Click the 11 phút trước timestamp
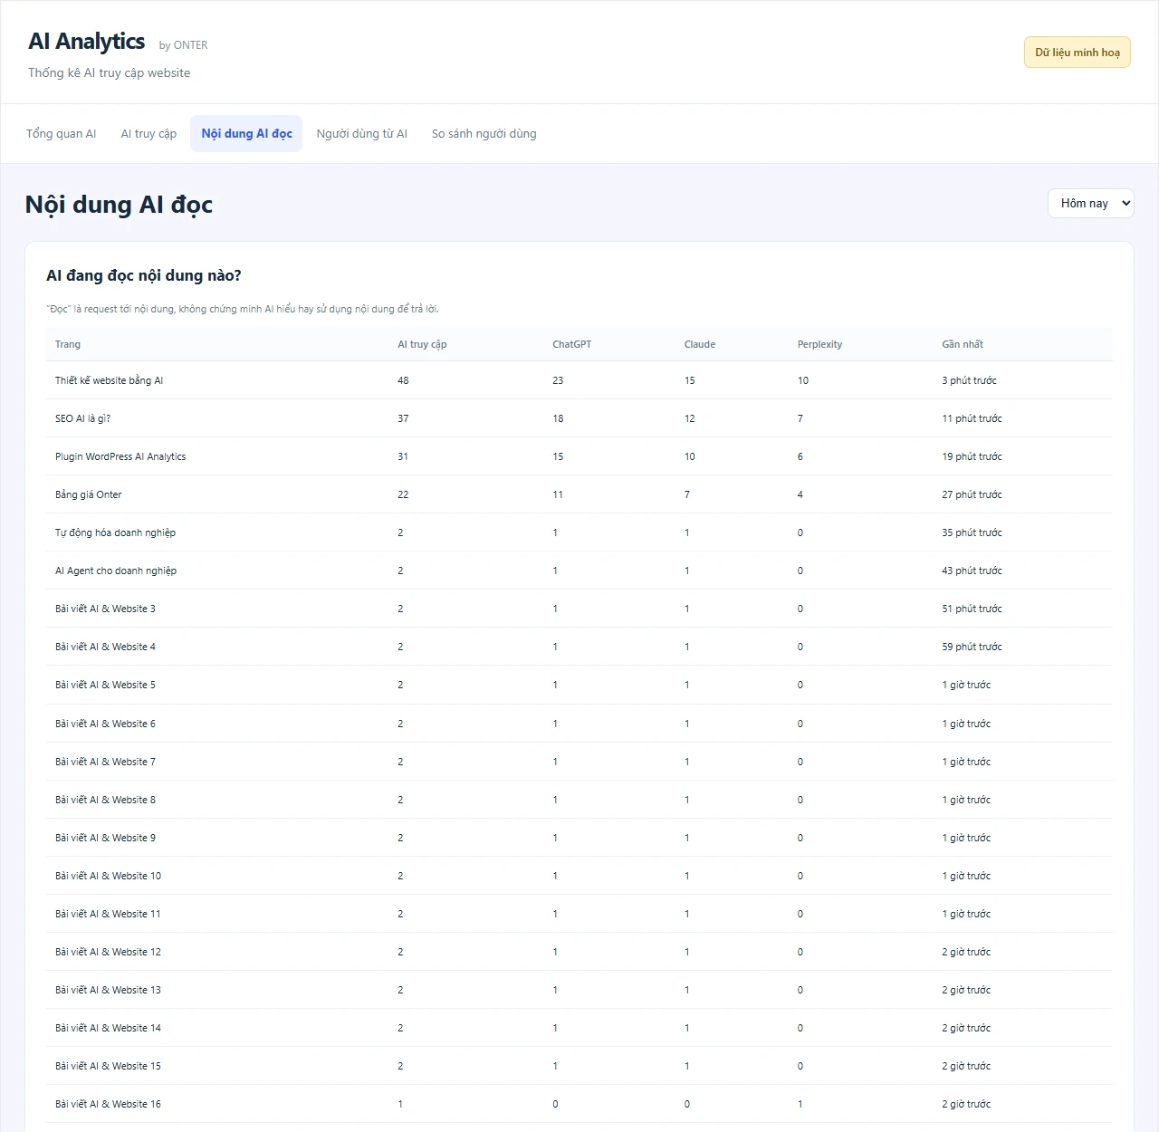1159x1132 pixels. tap(972, 418)
